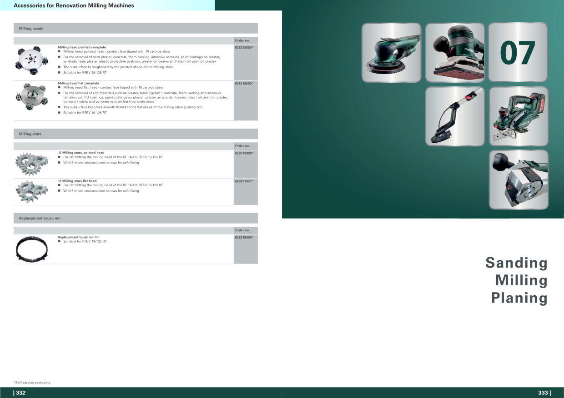
Task: Click the Order no. header in brush rim table
Action: coord(242,231)
